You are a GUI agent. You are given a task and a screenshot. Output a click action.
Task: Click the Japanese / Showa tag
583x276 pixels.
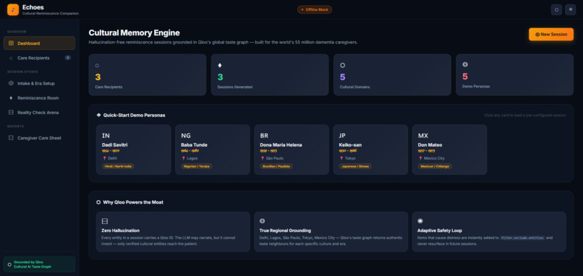pyautogui.click(x=355, y=166)
